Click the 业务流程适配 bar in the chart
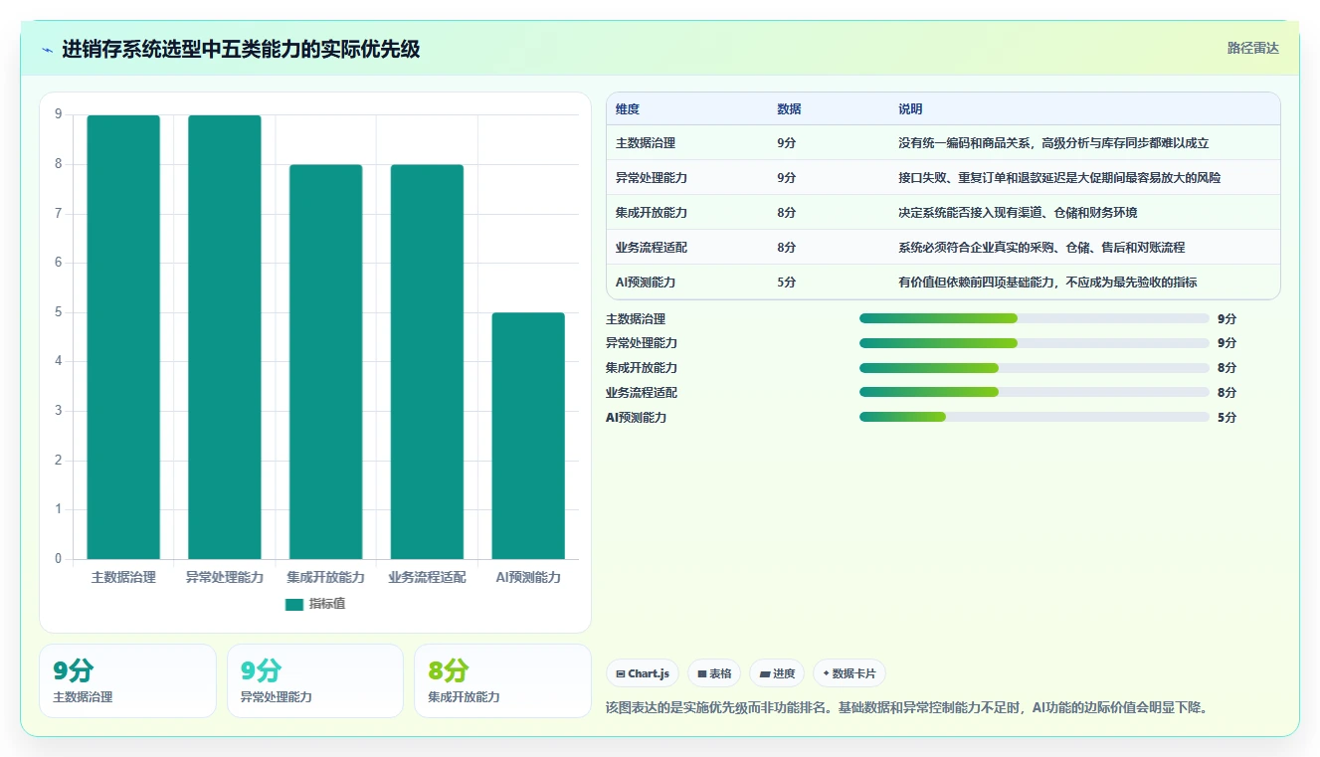This screenshot has height=757, width=1320. click(x=427, y=362)
